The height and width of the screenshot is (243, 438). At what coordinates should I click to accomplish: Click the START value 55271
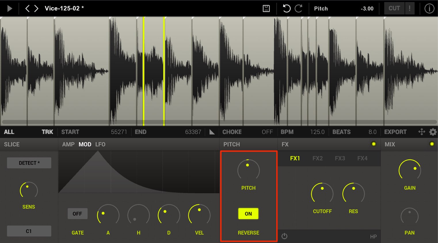click(119, 132)
